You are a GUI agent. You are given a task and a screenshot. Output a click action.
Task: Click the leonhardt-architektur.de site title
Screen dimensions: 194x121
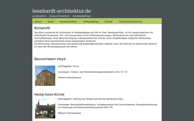click(x=61, y=11)
